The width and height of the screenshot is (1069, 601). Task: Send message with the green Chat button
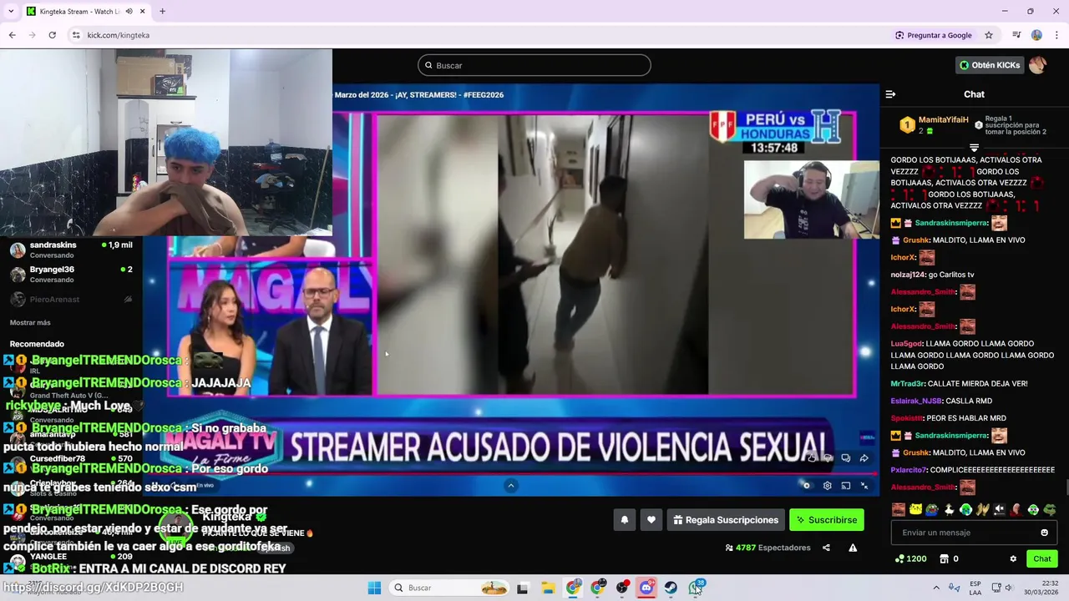tap(1042, 559)
